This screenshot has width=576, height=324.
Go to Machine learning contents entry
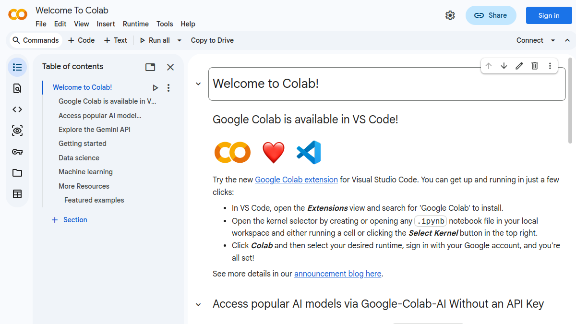85,172
